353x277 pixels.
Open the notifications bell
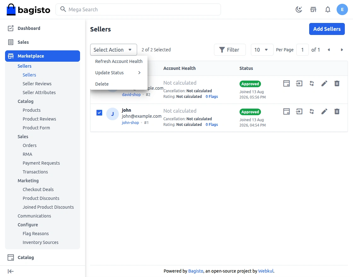tap(327, 9)
